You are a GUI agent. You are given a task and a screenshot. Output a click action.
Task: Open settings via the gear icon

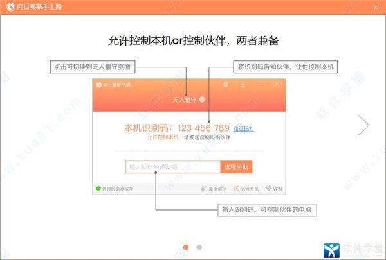click(x=225, y=85)
